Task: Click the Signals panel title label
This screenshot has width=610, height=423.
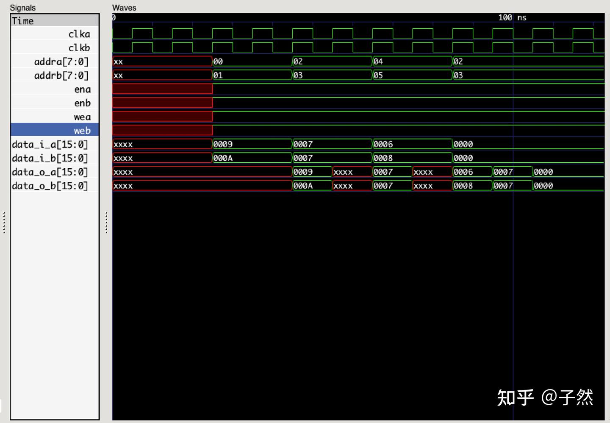Action: 22,7
